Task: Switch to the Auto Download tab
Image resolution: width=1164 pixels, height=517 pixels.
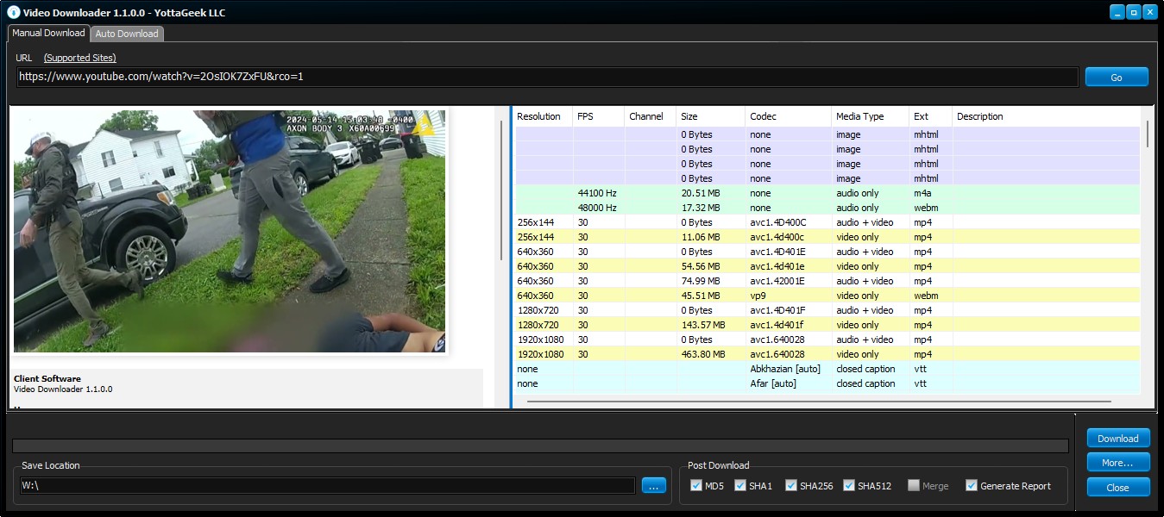Action: pyautogui.click(x=126, y=34)
